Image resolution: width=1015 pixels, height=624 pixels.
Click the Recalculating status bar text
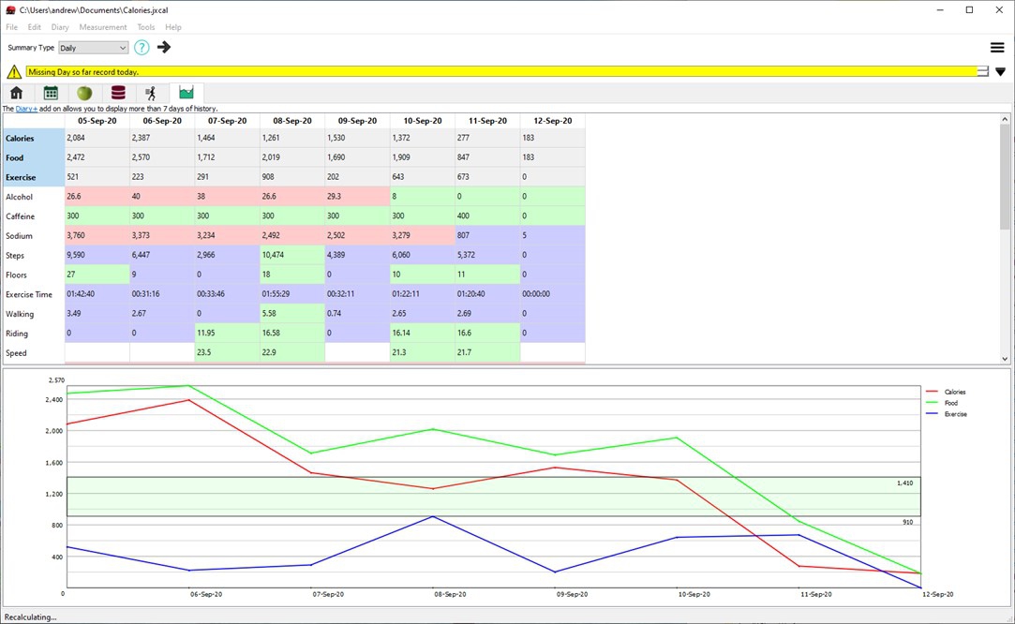[30, 617]
